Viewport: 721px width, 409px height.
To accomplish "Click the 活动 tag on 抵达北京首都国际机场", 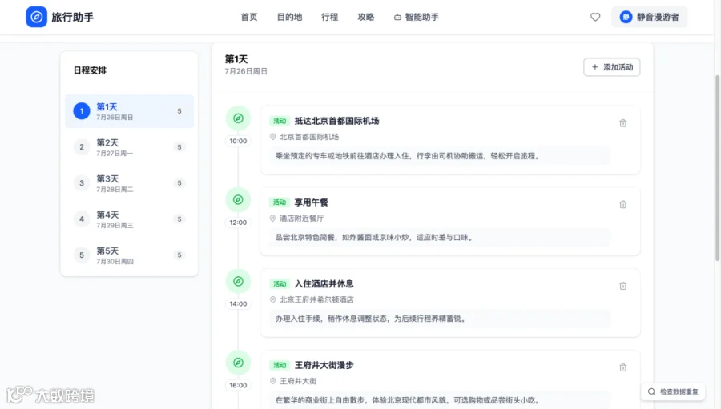I will [280, 121].
